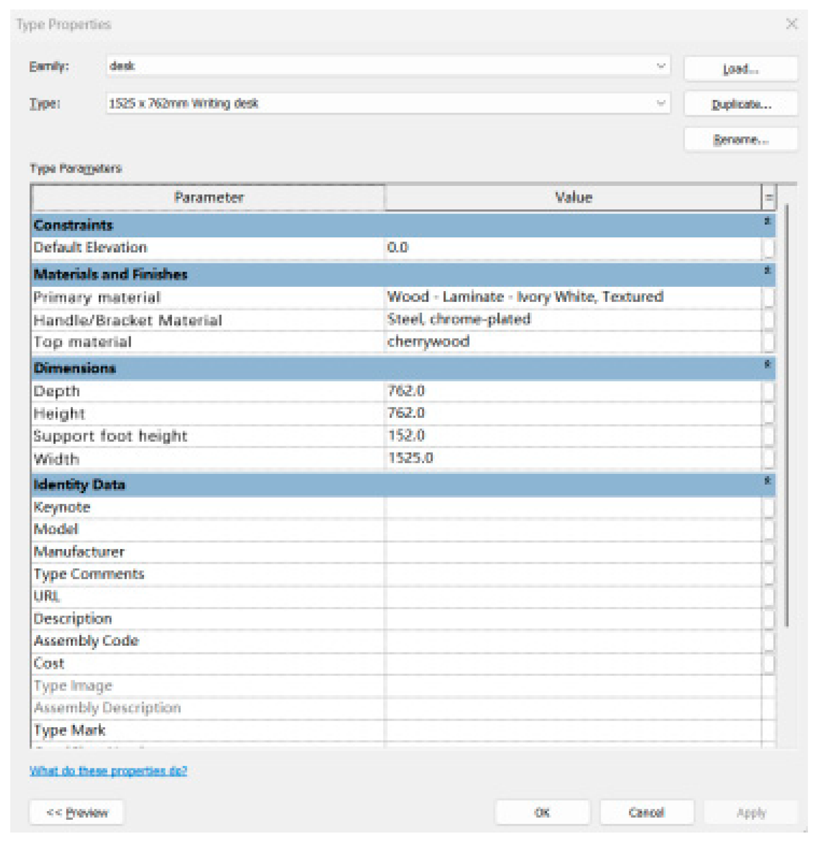Click the small equals column header button
817x842 pixels.
[769, 197]
